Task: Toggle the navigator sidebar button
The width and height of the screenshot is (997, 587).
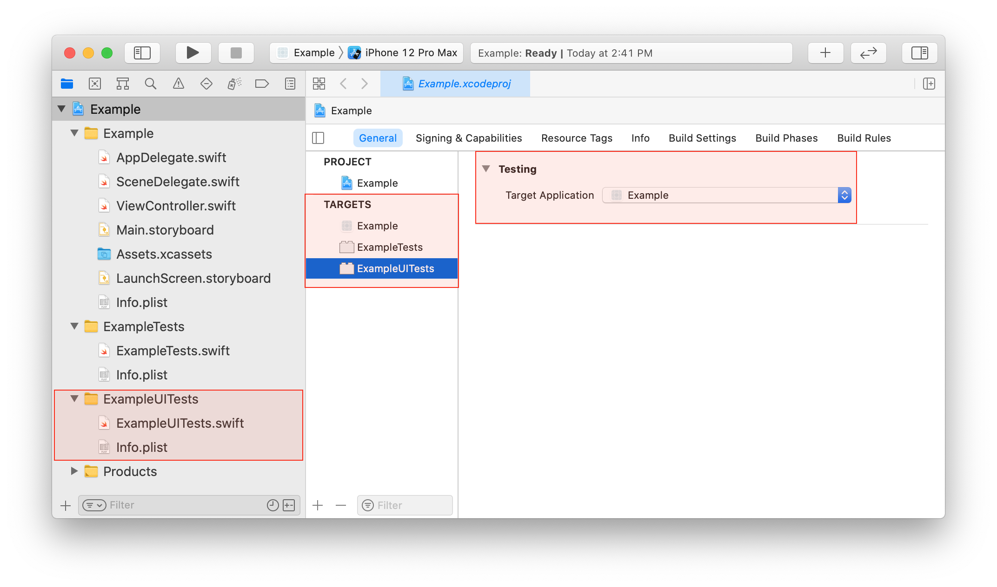Action: pos(142,53)
